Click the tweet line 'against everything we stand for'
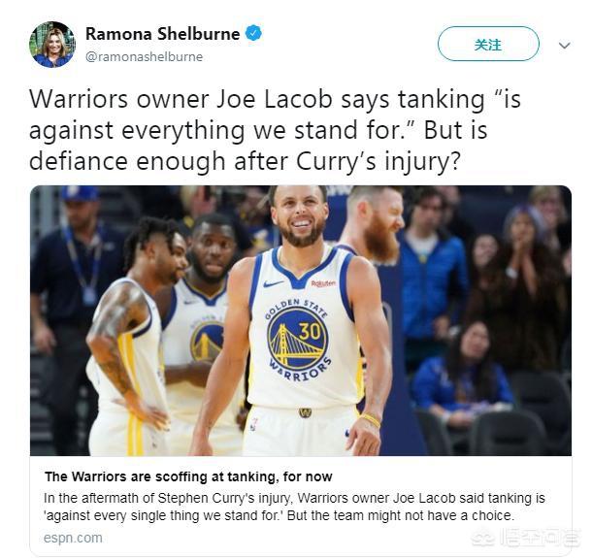592x558 pixels. pos(258,130)
